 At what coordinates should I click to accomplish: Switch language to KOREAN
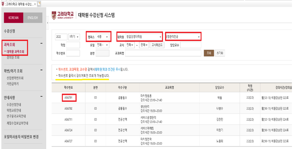point(13,18)
